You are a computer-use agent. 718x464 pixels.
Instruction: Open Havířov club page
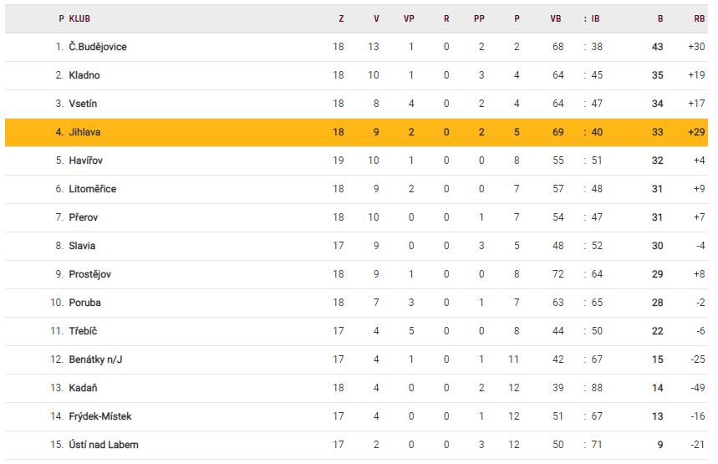tap(86, 161)
